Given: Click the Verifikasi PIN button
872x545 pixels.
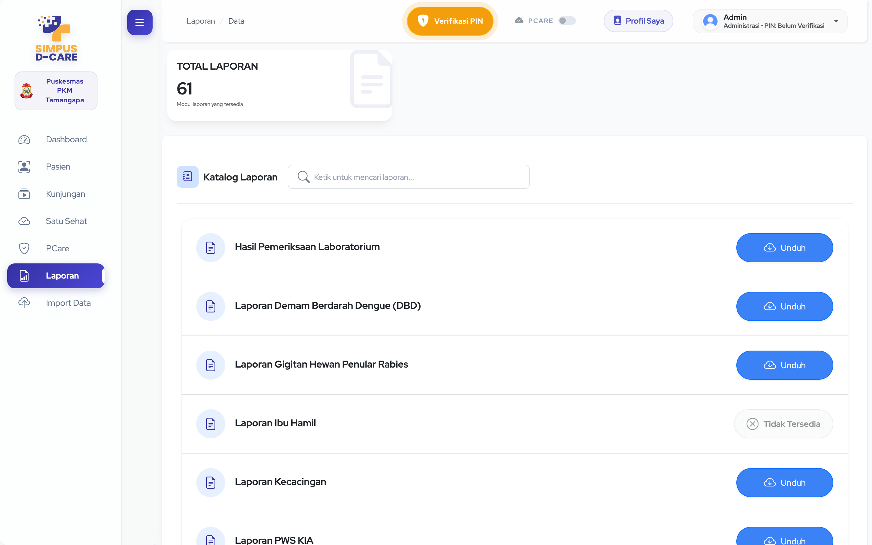Looking at the screenshot, I should click(x=450, y=21).
